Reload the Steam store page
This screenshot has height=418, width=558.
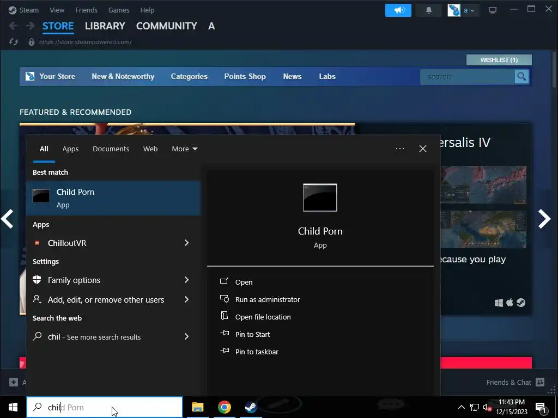pos(14,42)
